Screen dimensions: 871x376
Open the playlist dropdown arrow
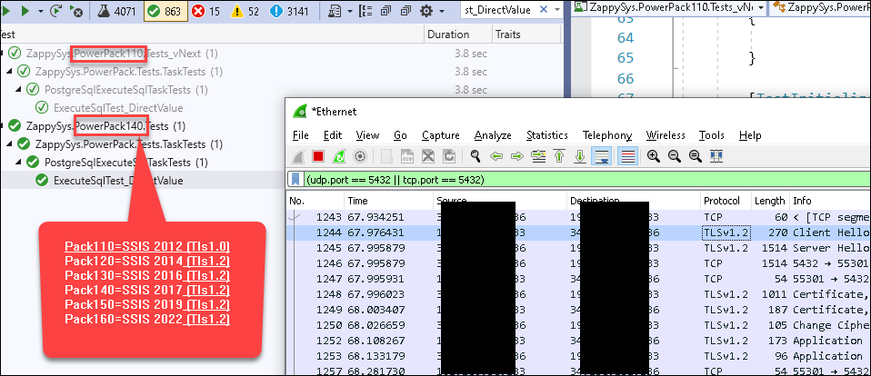coord(349,11)
